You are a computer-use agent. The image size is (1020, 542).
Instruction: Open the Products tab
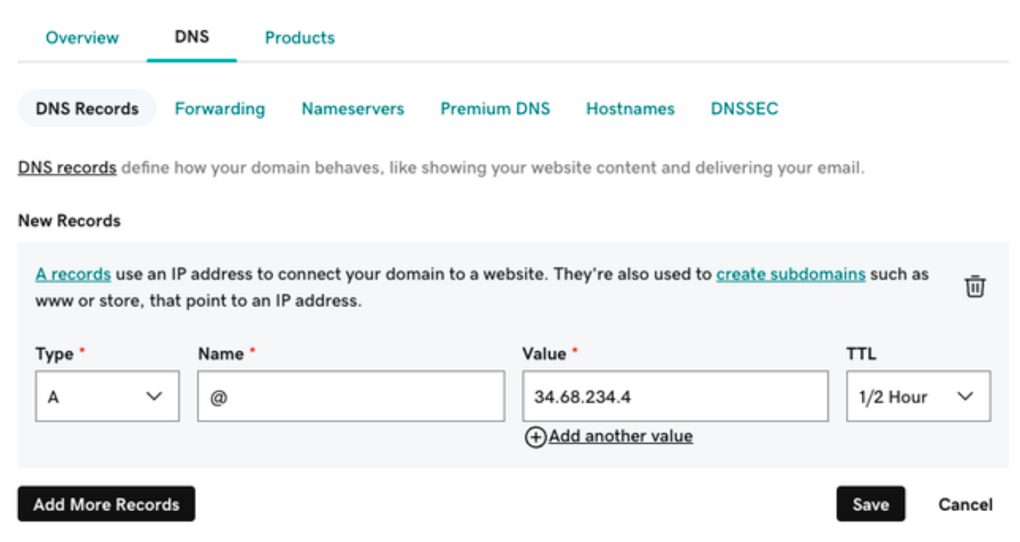(299, 38)
